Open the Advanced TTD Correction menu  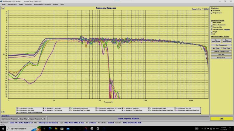43,4
